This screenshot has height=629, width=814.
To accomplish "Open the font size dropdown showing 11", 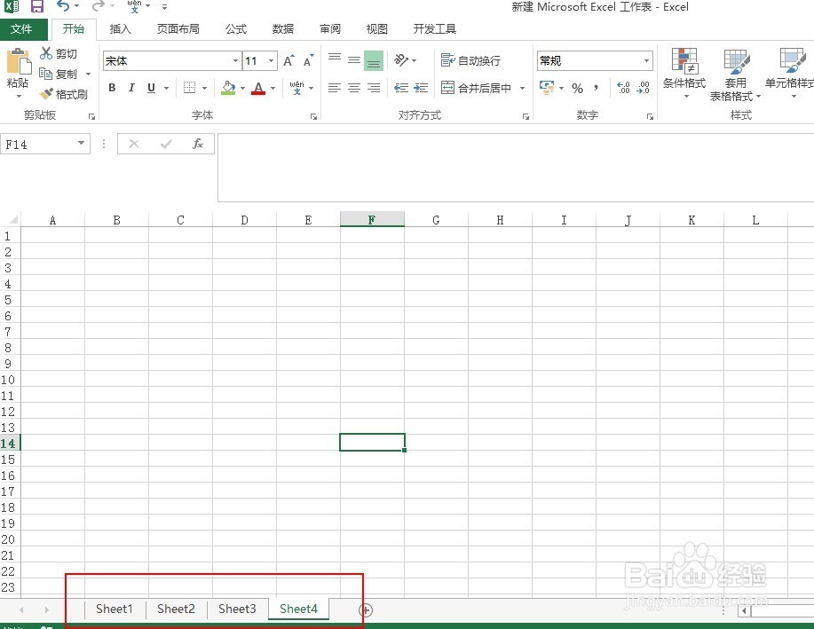I will [x=271, y=60].
